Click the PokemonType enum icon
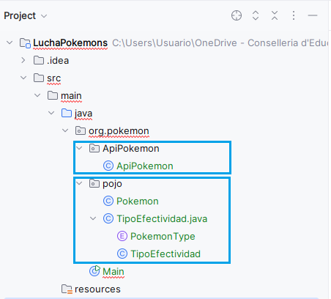The image size is (331, 299). coord(122,236)
